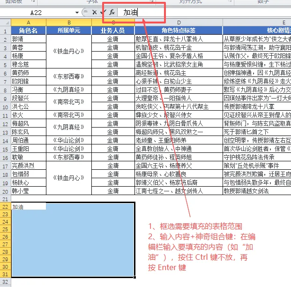Click the 业务人员 header cell
Viewport: 291px width, 287px height.
tap(113, 30)
